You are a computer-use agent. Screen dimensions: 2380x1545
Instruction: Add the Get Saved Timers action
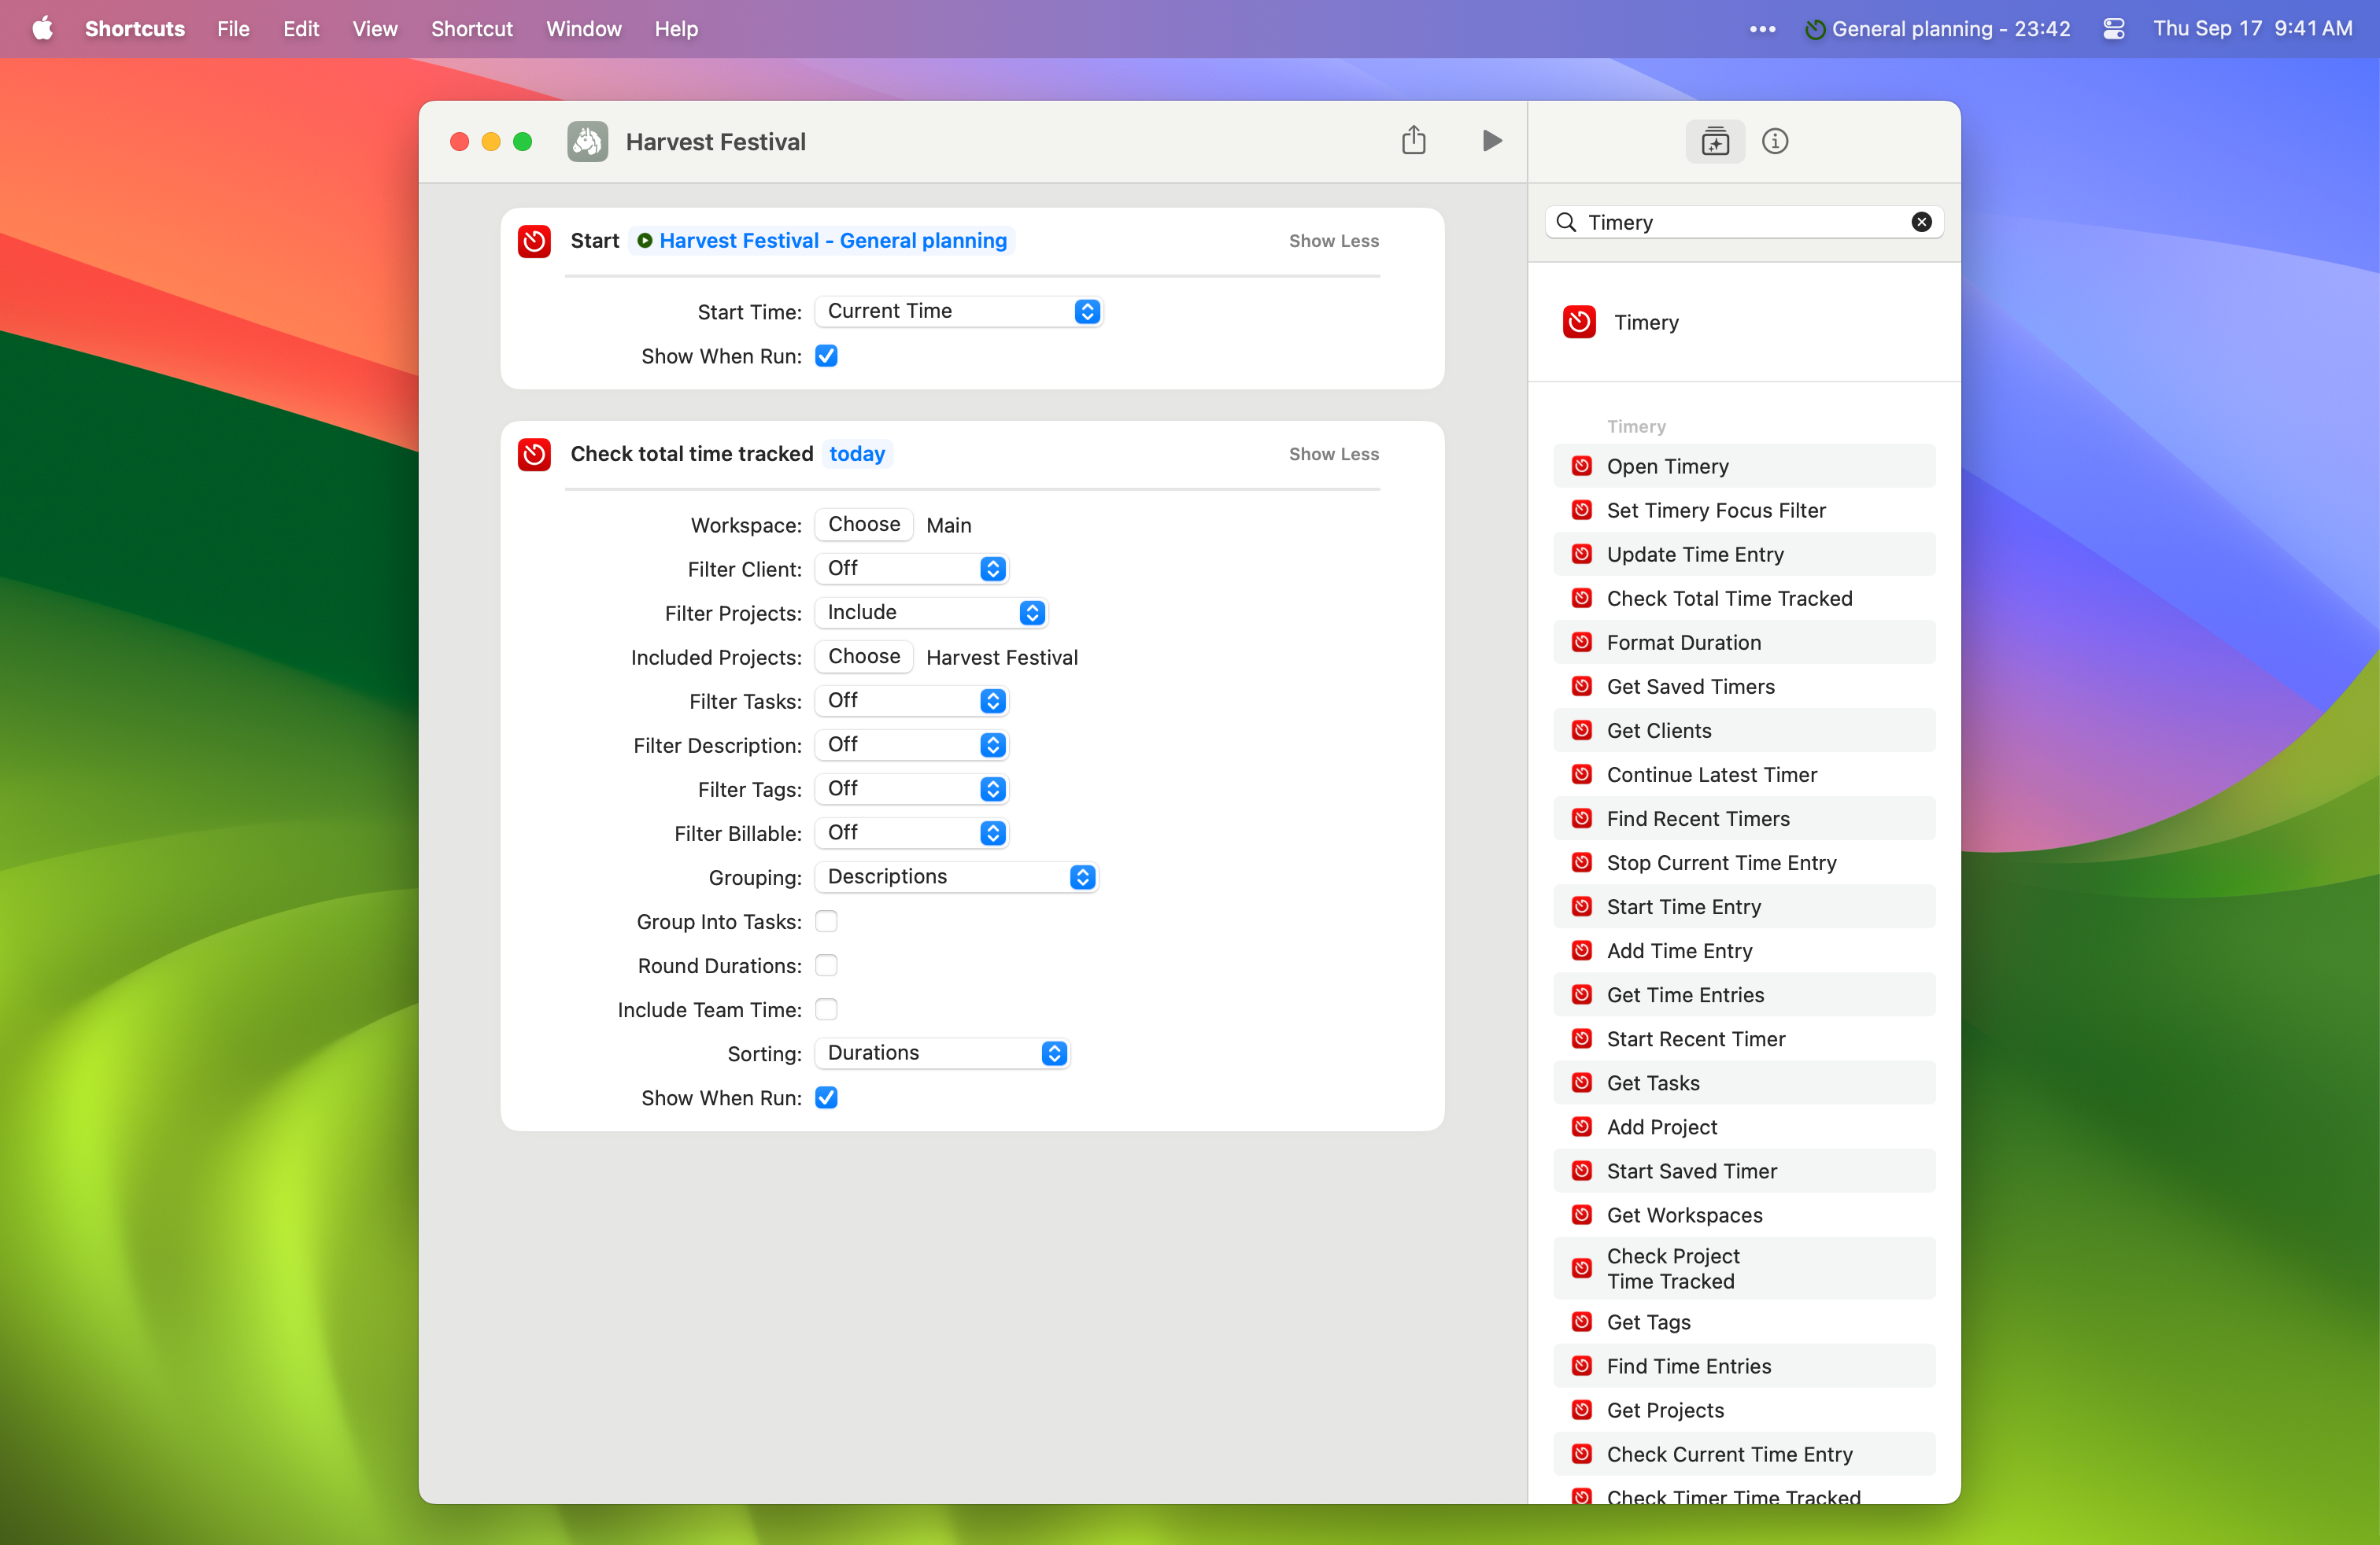1743,685
